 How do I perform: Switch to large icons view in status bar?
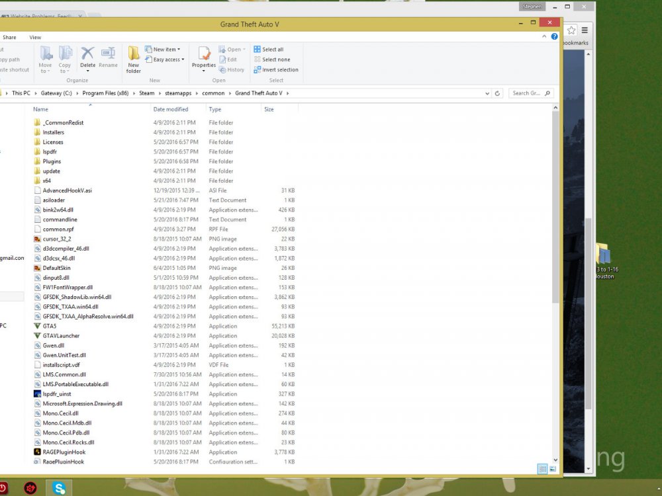pos(553,469)
